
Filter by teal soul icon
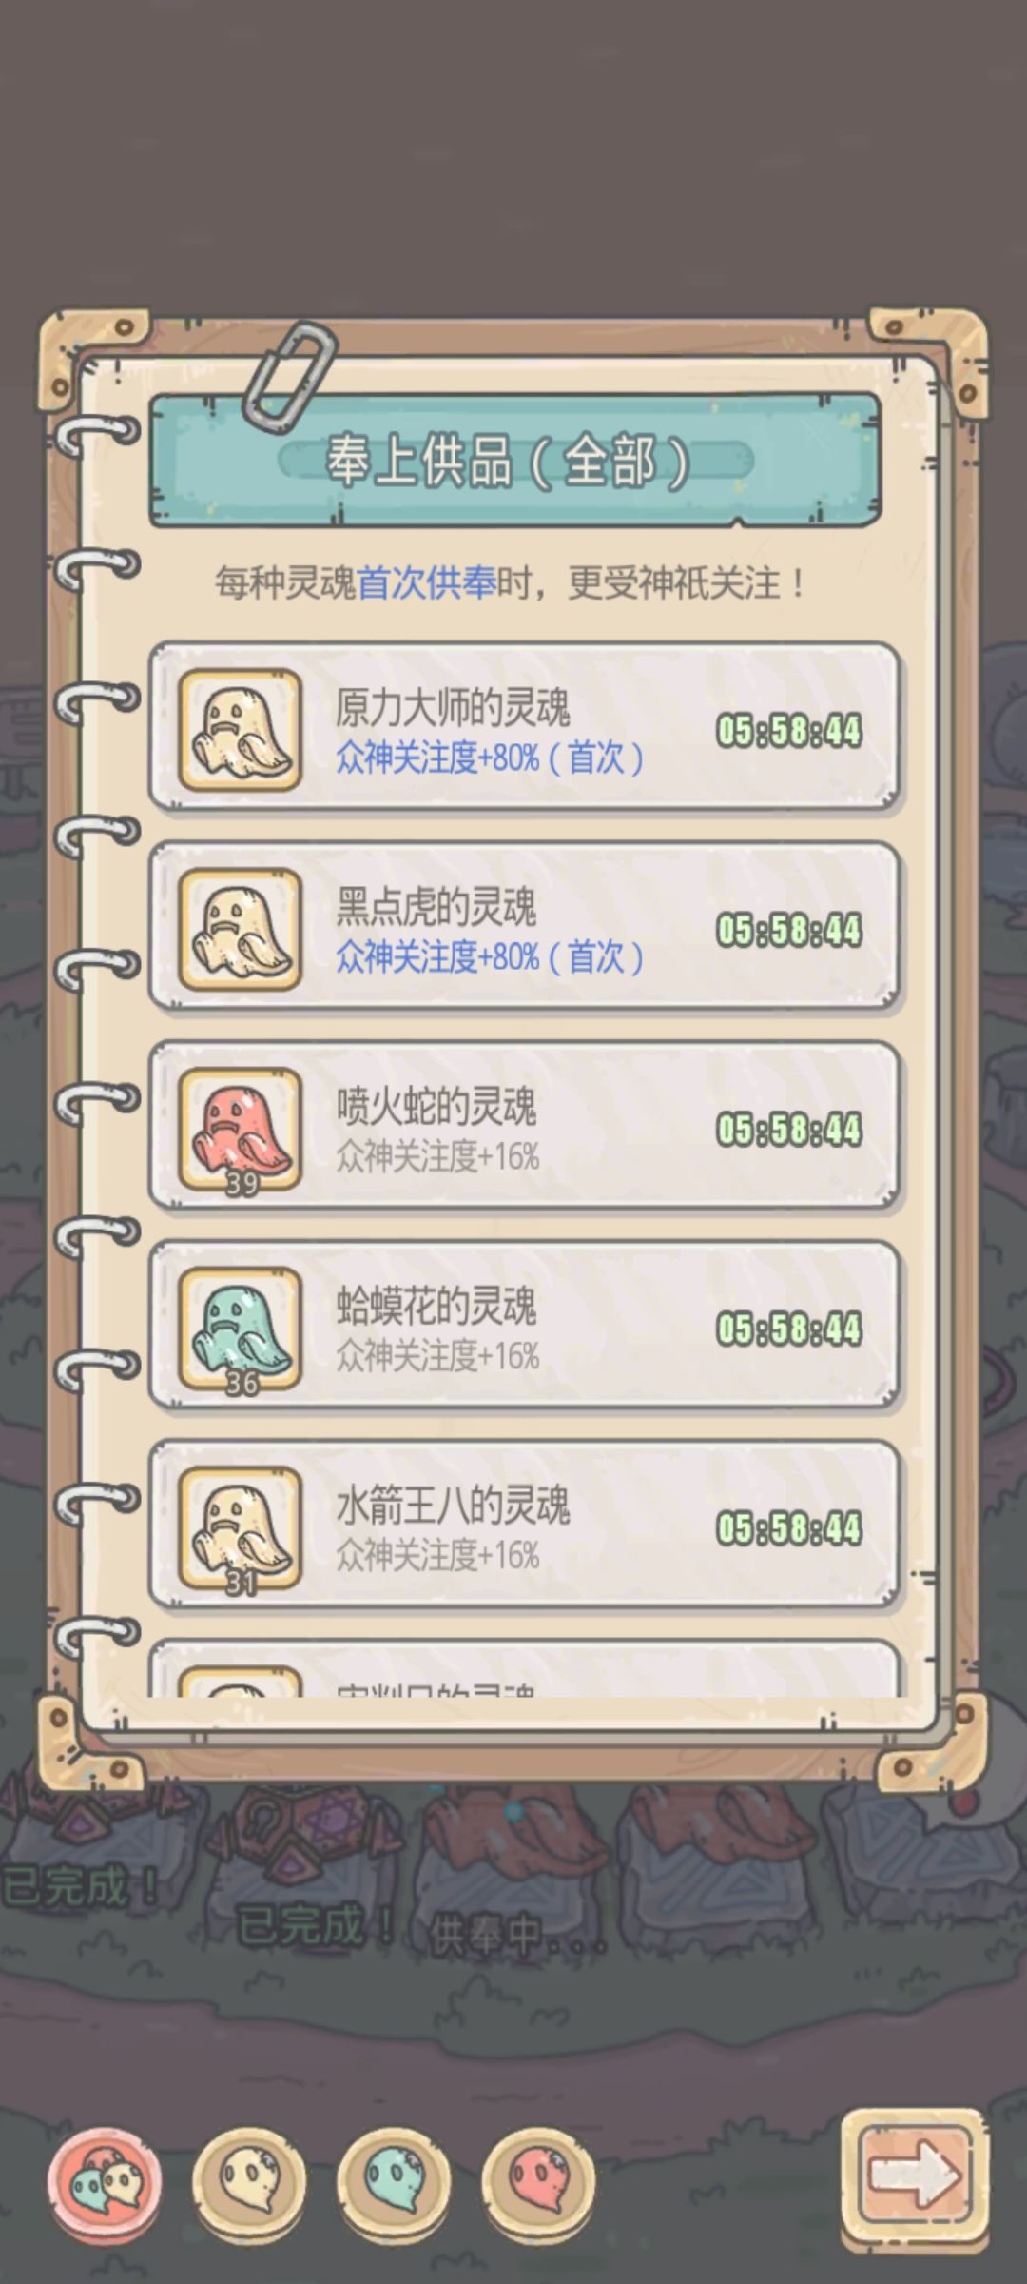pos(394,2178)
